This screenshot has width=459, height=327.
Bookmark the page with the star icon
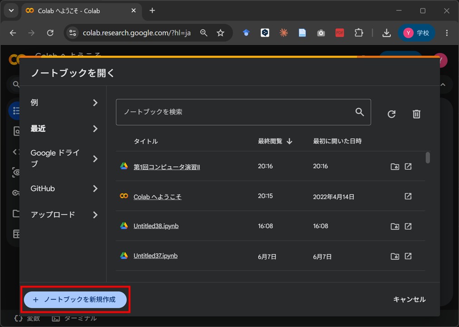click(220, 33)
